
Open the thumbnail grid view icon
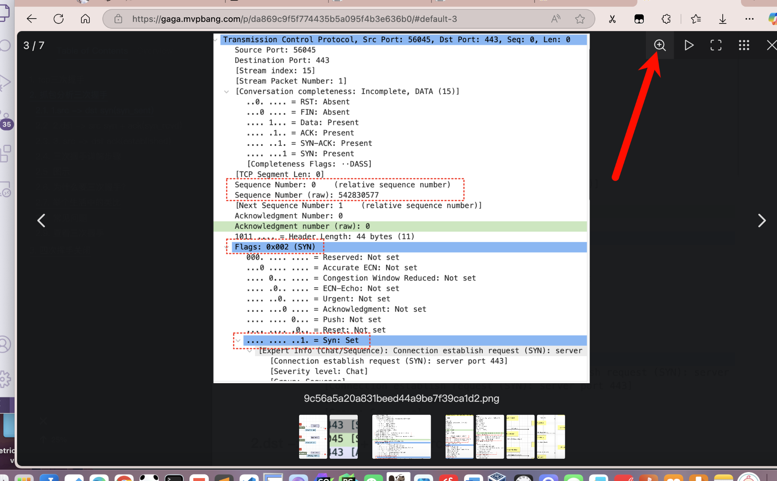point(744,45)
